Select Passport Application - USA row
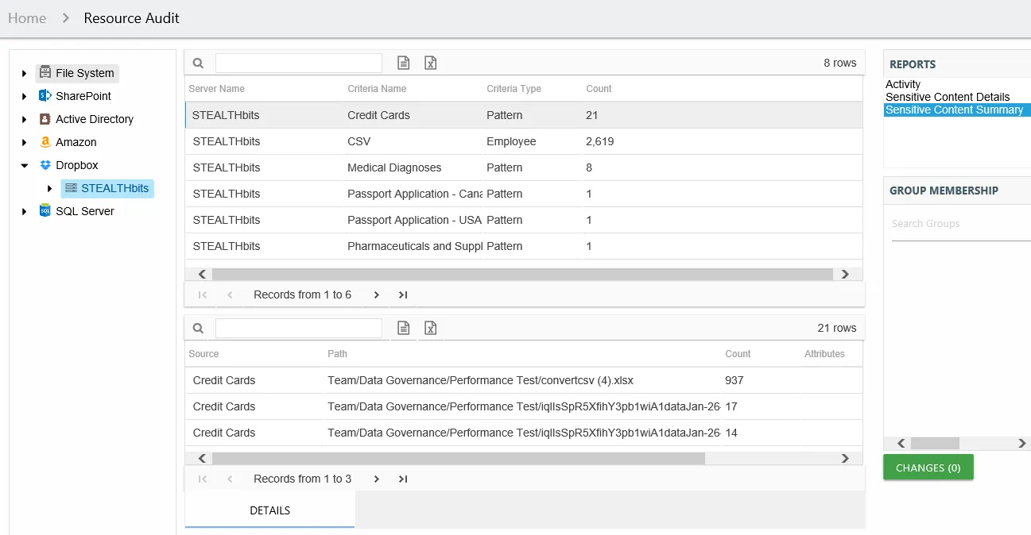The image size is (1031, 535). (x=524, y=220)
